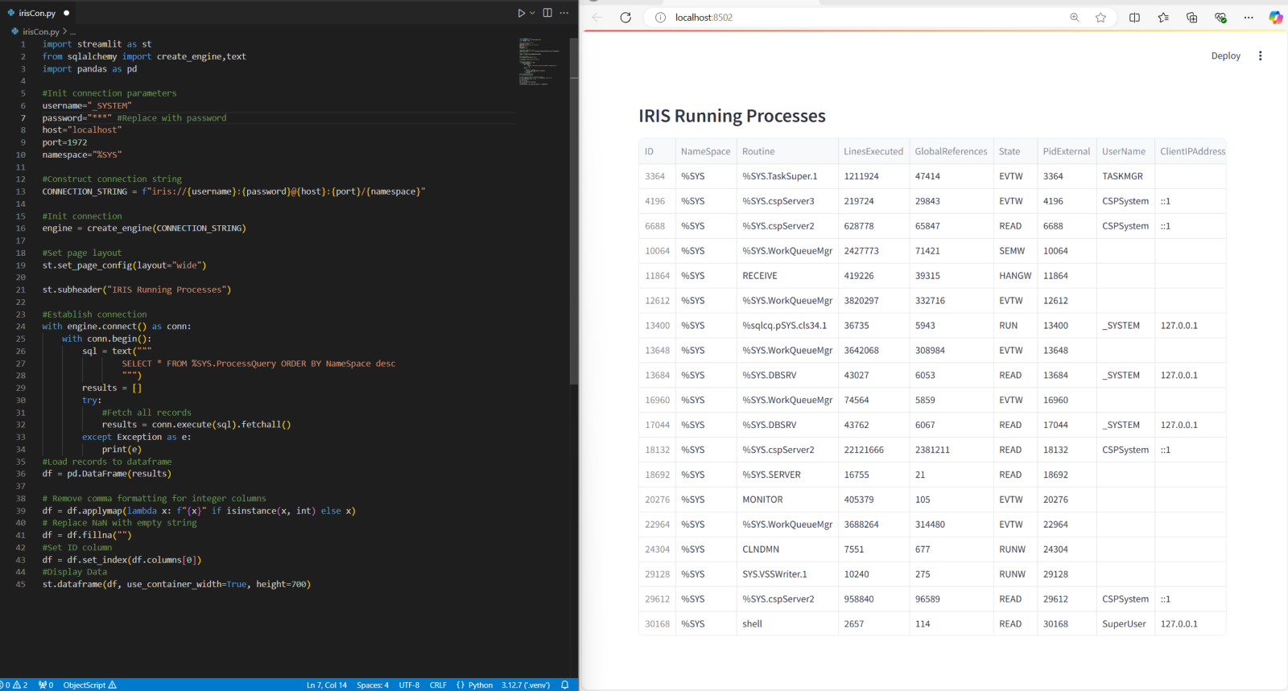Click the VS Code editor vertical scrollbar
1288x691 pixels.
[x=574, y=211]
